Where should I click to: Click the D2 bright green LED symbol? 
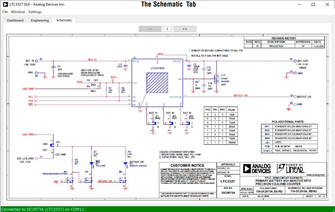coord(125,163)
